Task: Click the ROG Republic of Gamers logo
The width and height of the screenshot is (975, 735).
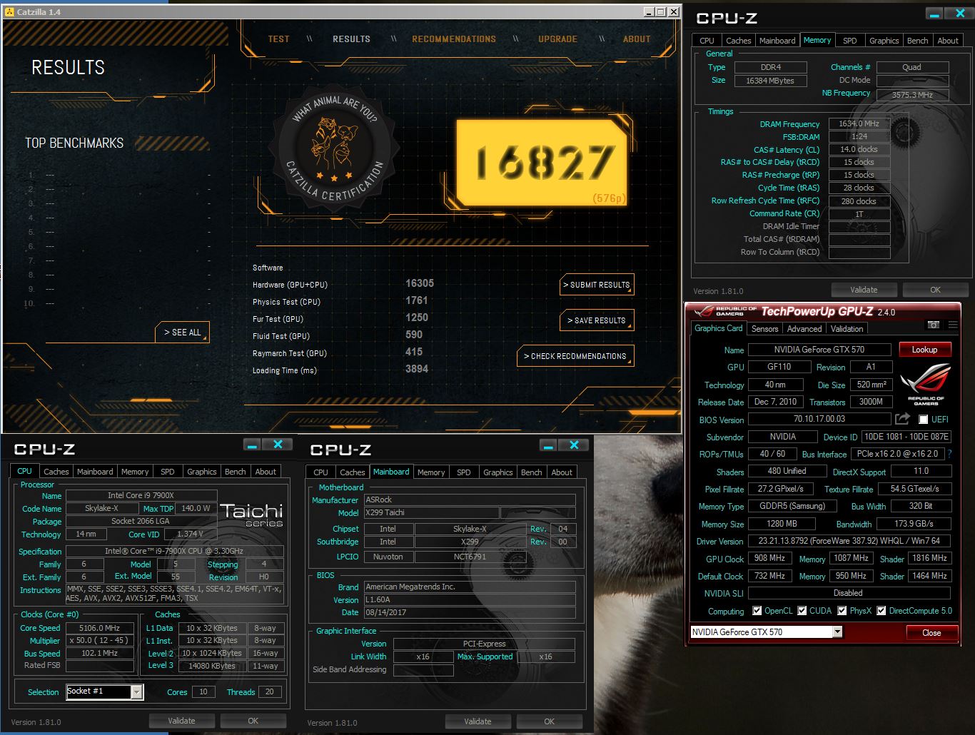Action: click(x=926, y=385)
